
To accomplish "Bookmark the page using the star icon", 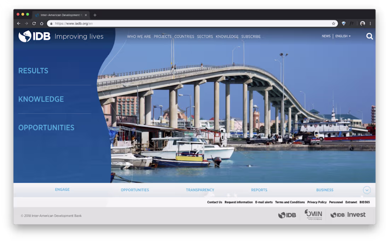I will 333,23.
